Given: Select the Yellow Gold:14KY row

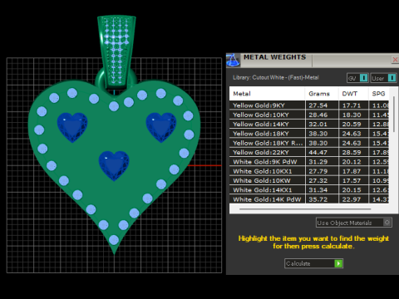Looking at the screenshot, I should point(309,125).
